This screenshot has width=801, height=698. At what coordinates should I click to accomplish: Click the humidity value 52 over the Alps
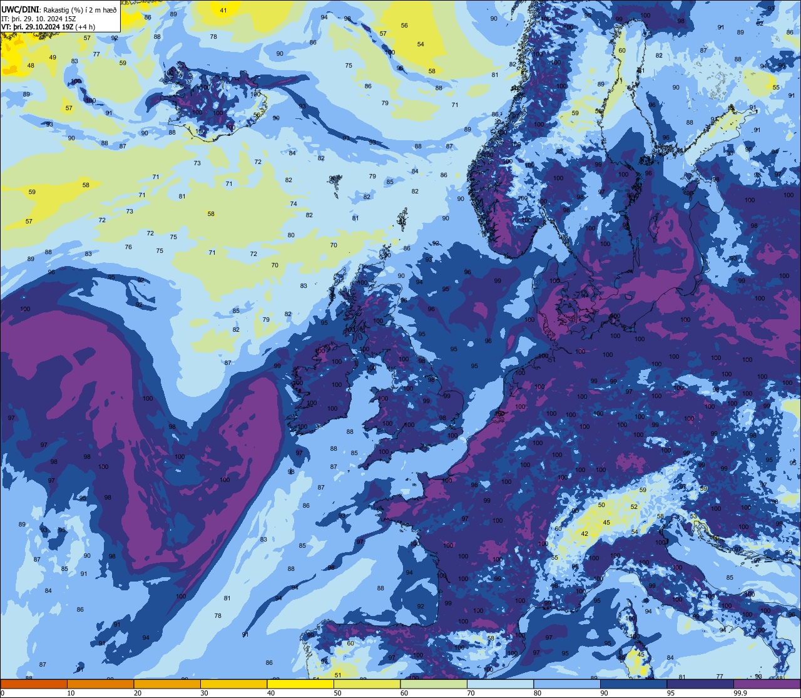click(x=634, y=506)
